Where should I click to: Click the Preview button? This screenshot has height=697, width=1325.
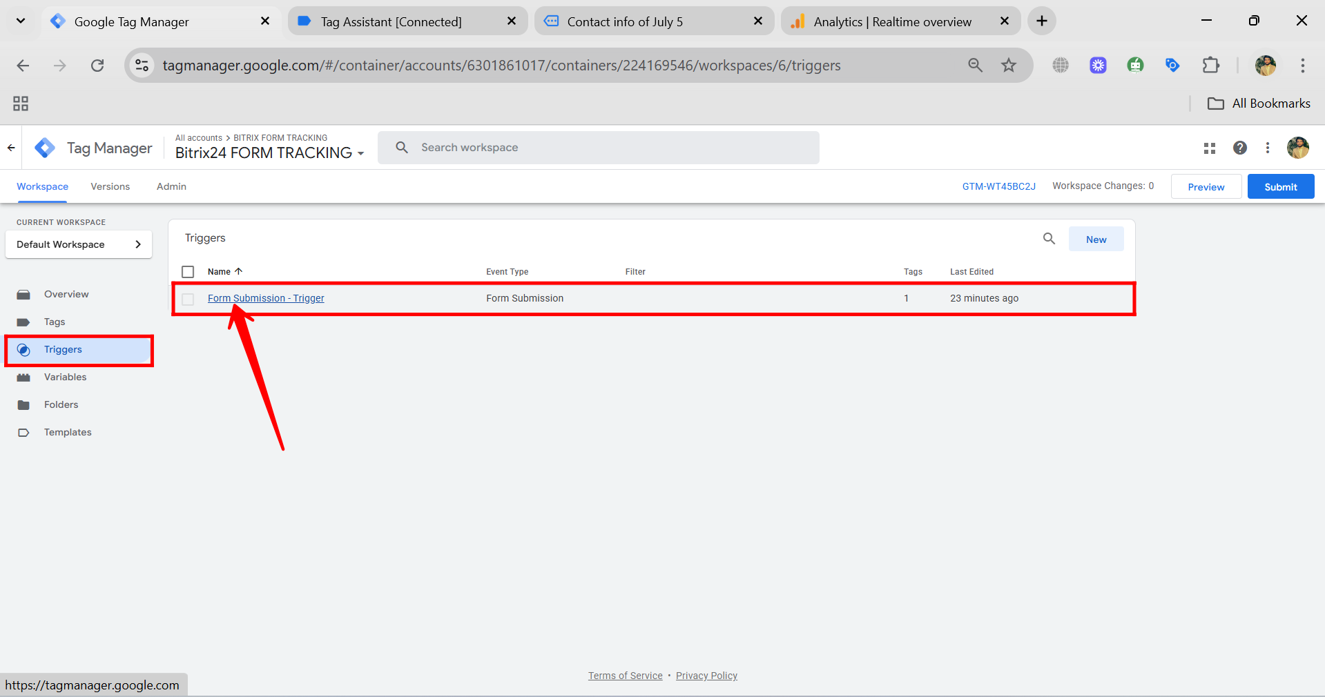point(1206,187)
